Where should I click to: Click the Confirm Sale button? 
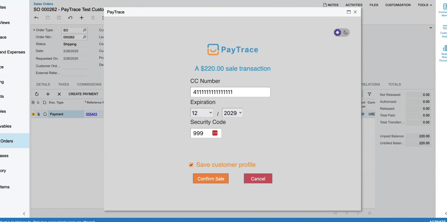(211, 178)
